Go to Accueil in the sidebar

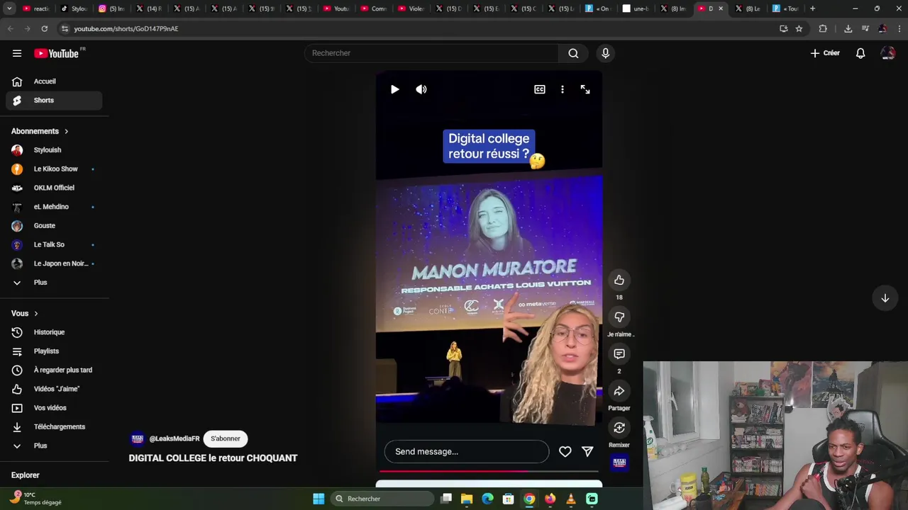54,81
